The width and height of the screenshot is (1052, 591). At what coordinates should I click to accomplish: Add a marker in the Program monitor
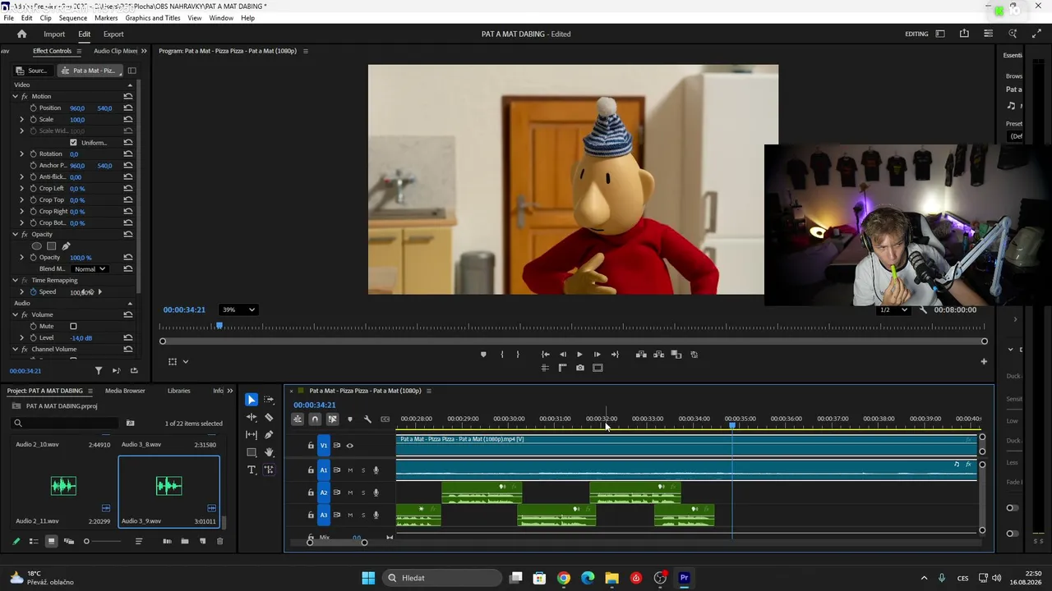pyautogui.click(x=483, y=355)
